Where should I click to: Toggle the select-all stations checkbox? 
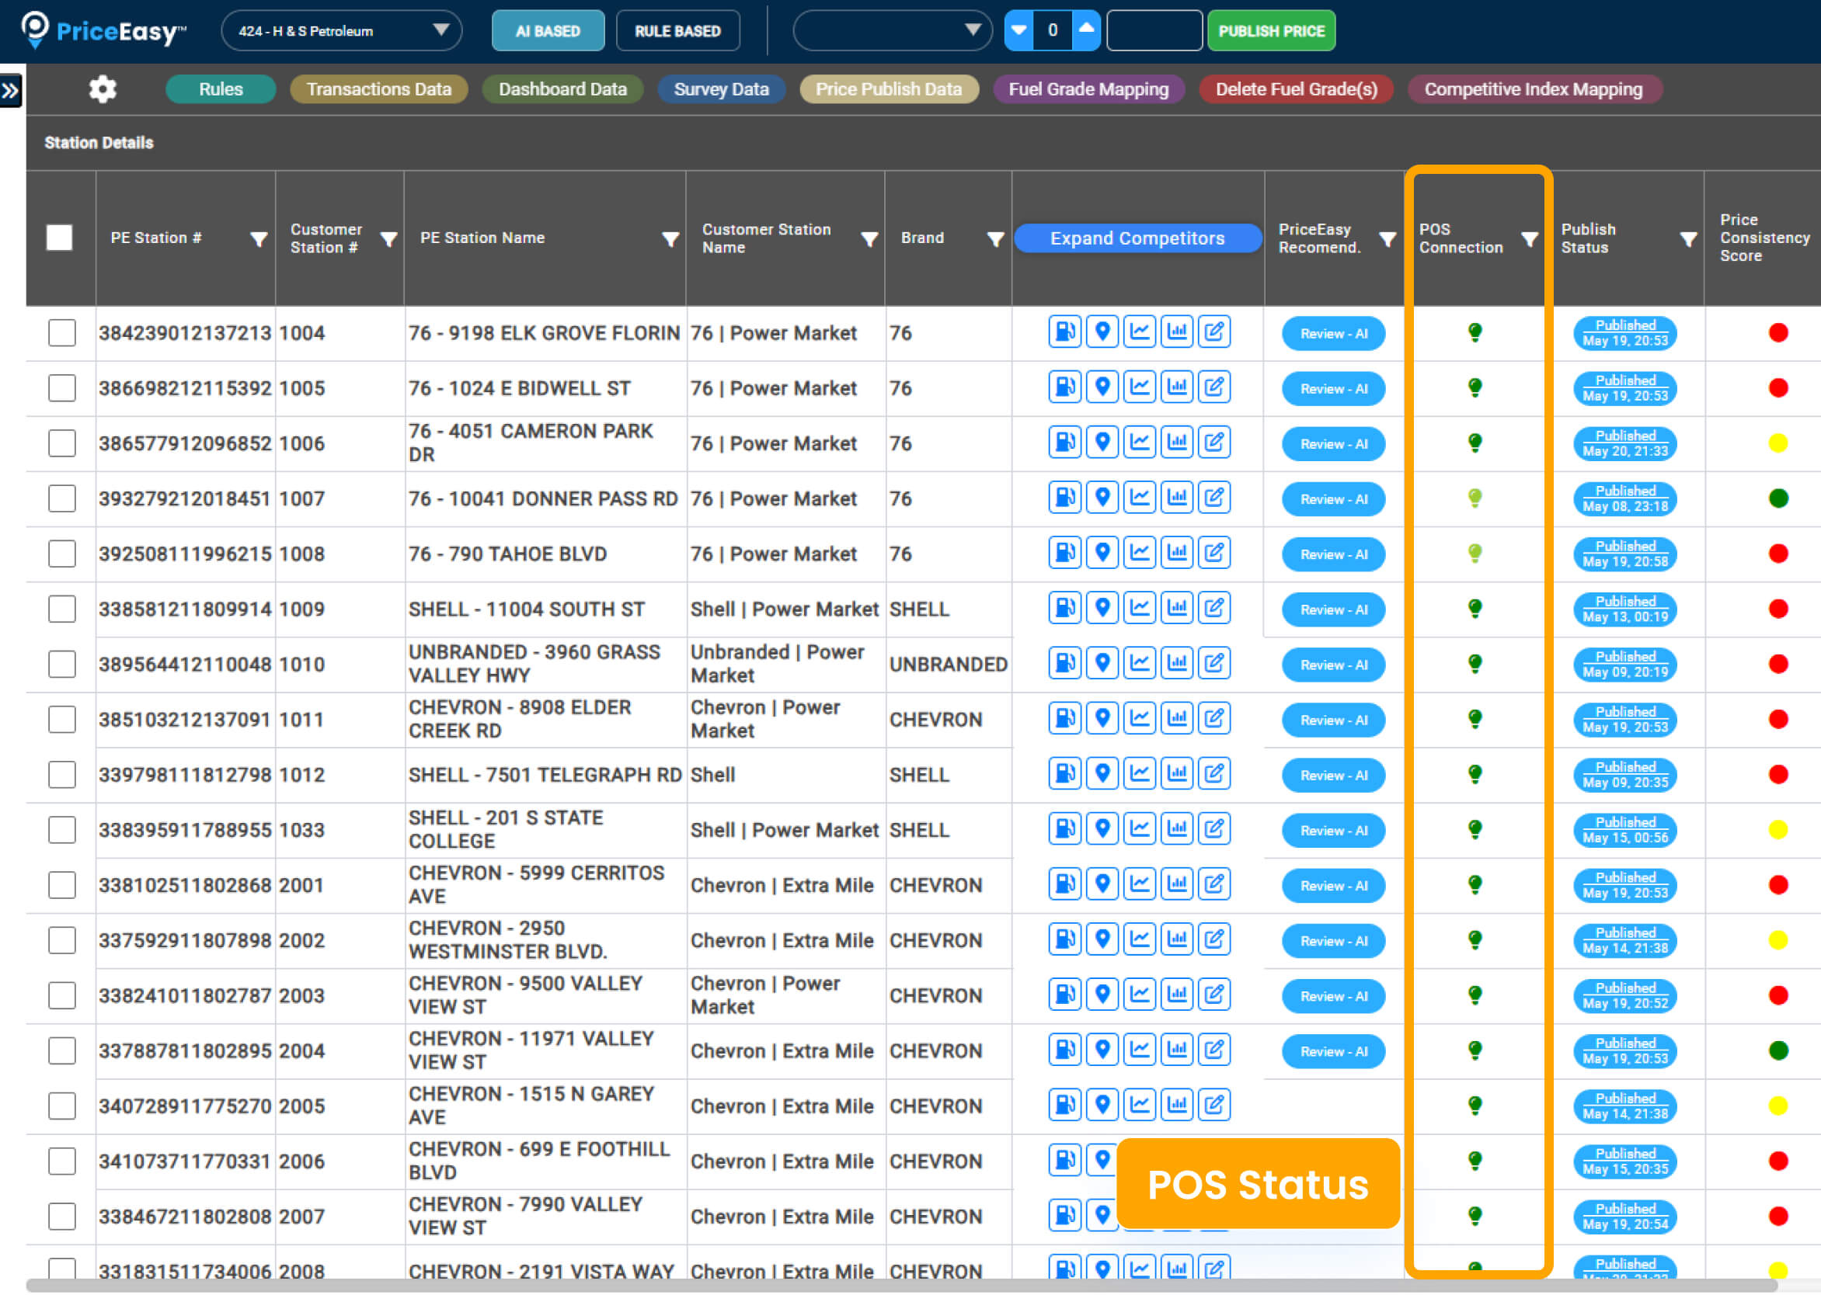point(60,237)
